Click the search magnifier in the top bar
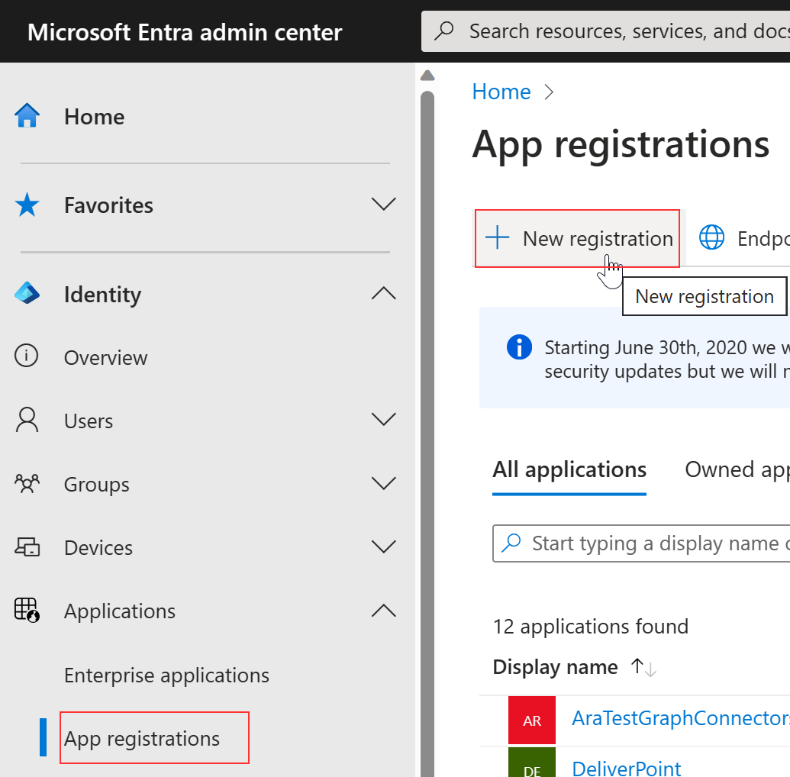Image resolution: width=790 pixels, height=777 pixels. tap(443, 31)
